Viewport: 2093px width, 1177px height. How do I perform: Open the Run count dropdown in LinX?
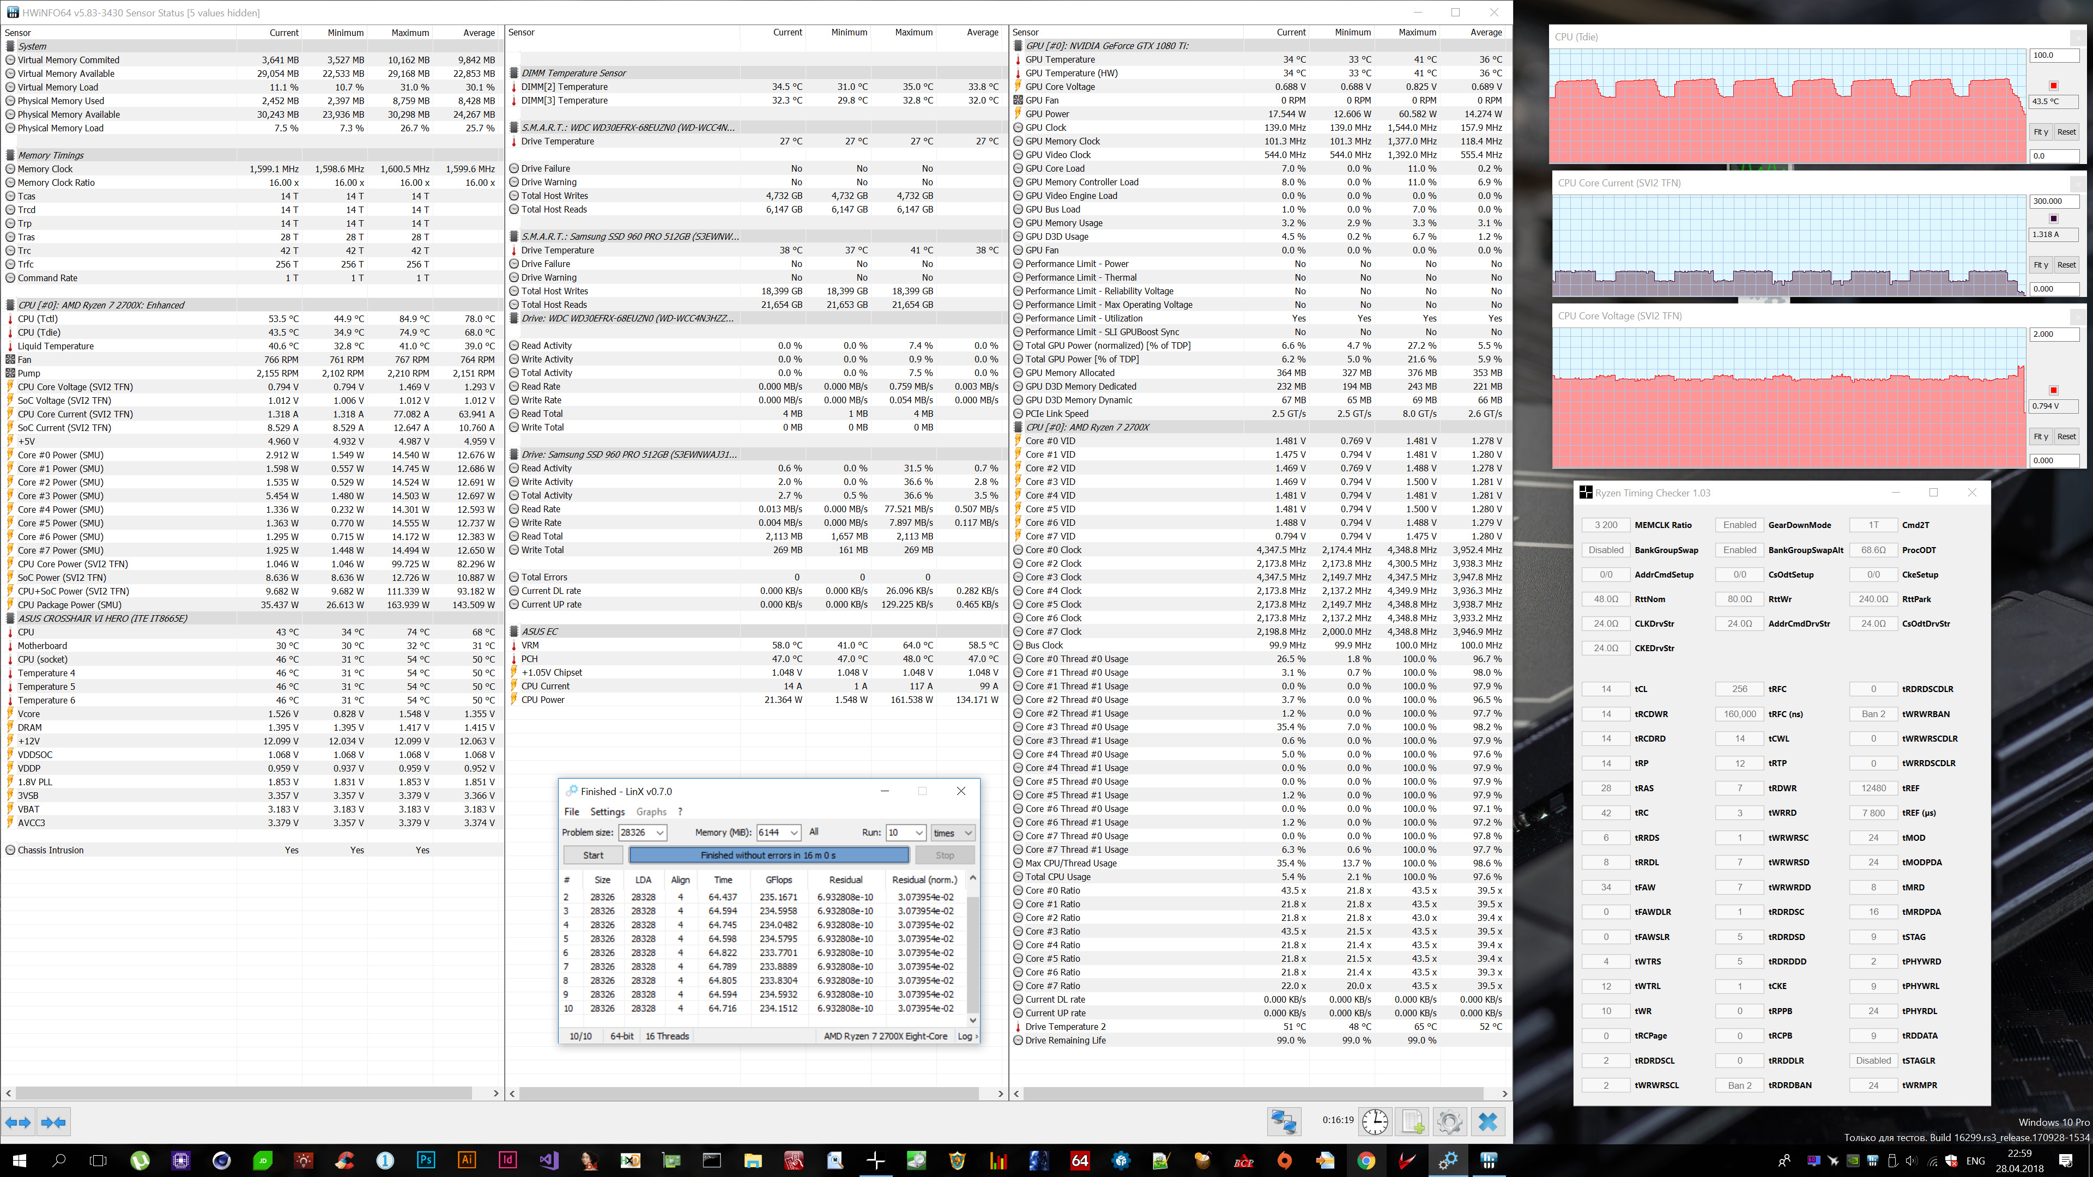[x=919, y=833]
